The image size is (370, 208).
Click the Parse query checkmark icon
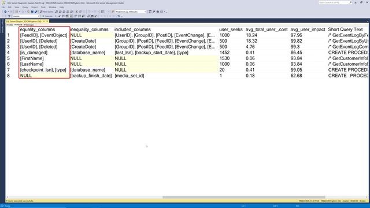tap(60, 16)
